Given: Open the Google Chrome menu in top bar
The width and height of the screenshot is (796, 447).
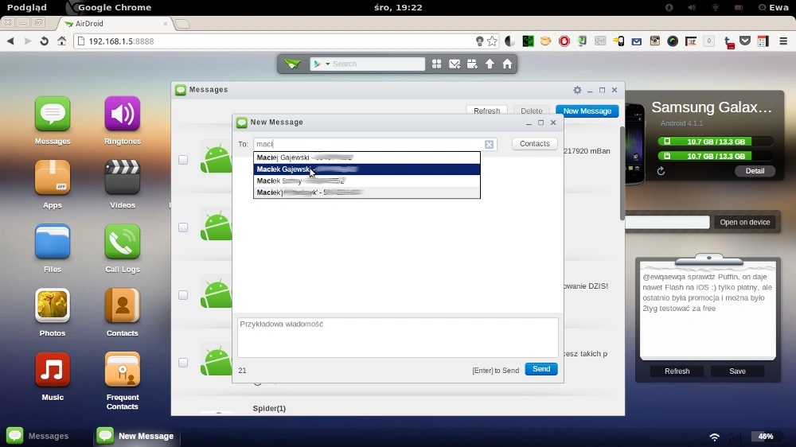Looking at the screenshot, I should click(115, 8).
